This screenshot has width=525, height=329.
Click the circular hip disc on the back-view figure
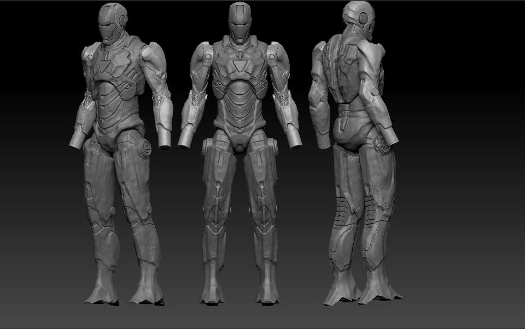383,145
